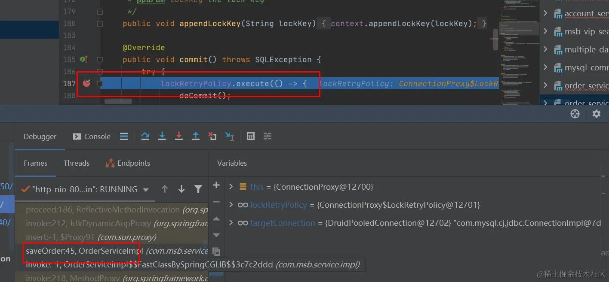Click the multiple-da Maven module icon

[558, 50]
